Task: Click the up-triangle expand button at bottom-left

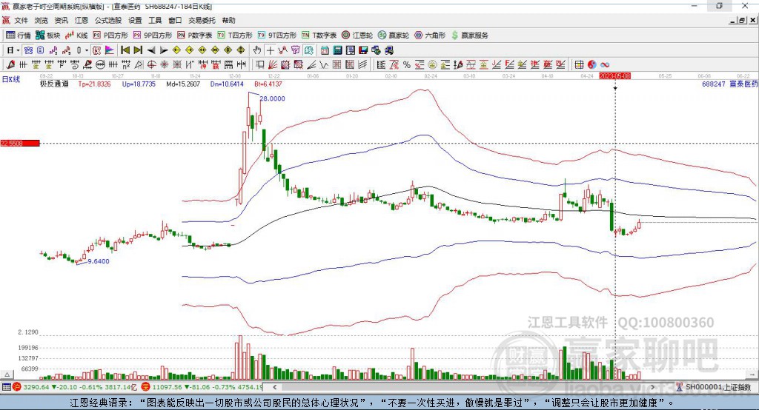Action: coord(7,374)
